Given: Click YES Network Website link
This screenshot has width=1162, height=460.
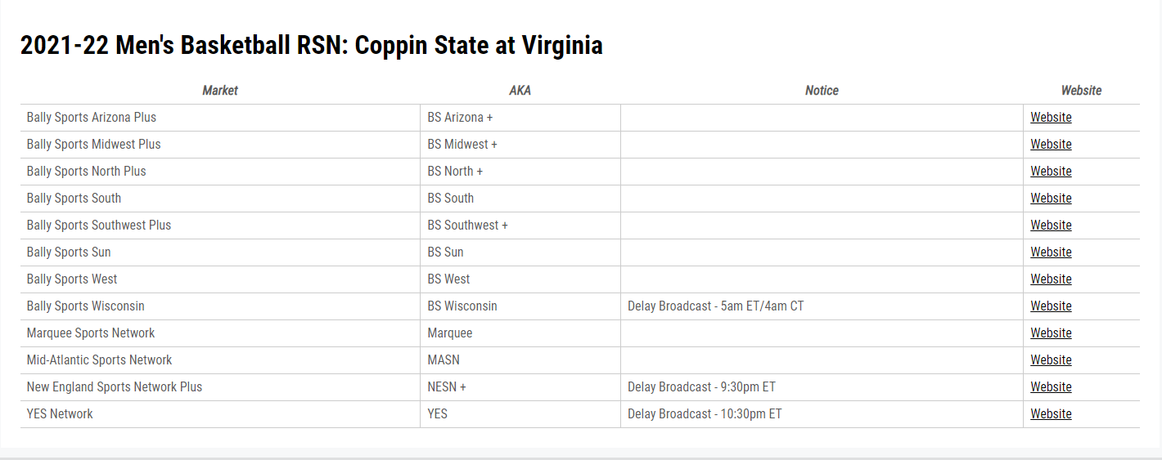Looking at the screenshot, I should (x=1051, y=413).
